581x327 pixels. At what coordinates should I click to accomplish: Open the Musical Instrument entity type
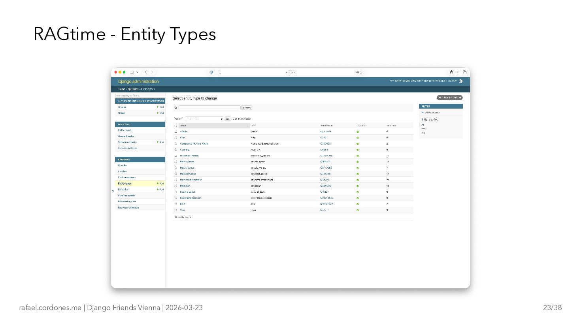pos(191,180)
